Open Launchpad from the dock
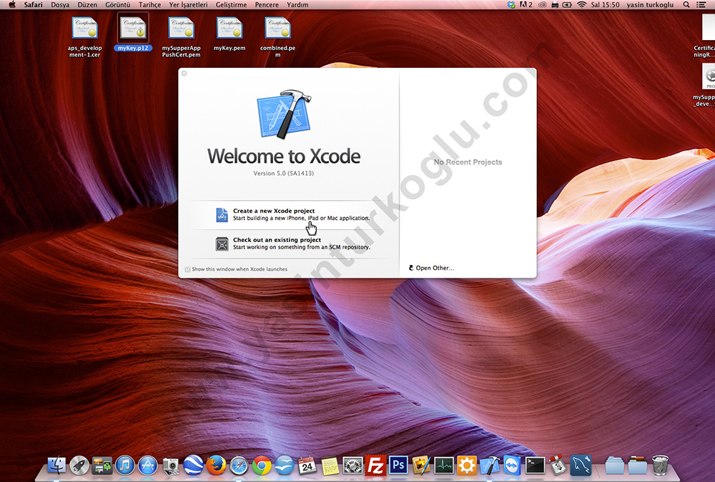The width and height of the screenshot is (715, 482). pos(79,465)
